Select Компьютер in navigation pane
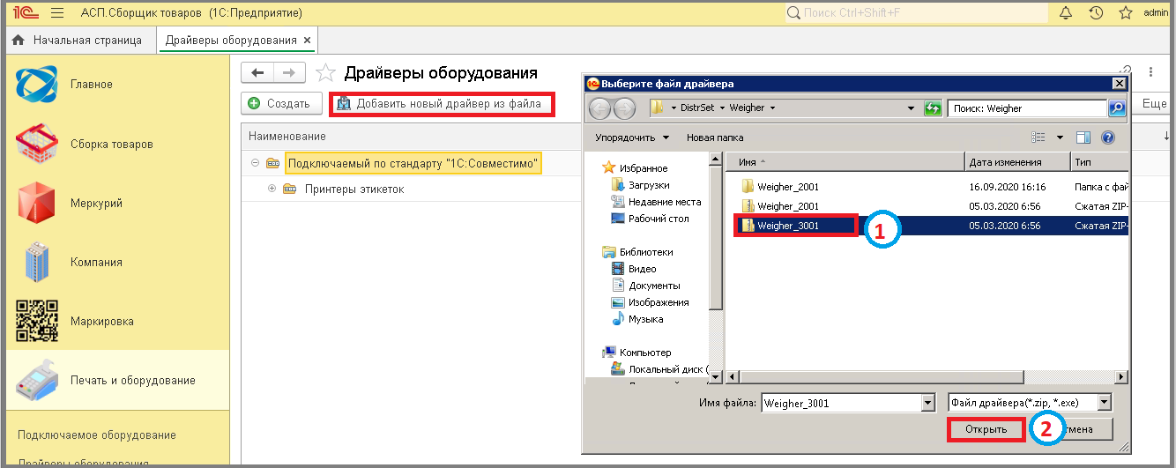 point(636,353)
